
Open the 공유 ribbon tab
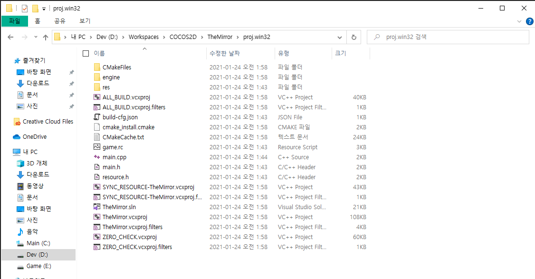[x=60, y=21]
